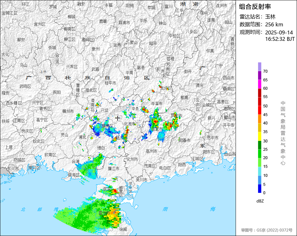Pick the yellow 30–35 dBZ swatch
Image resolution: width=297 pixels, height=236 pixels.
coord(259,136)
